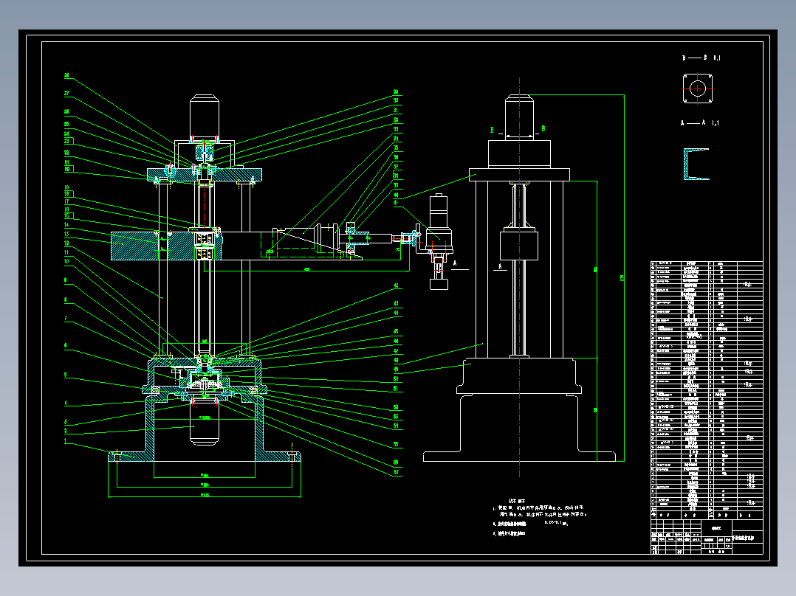This screenshot has width=796, height=596.
Task: Select the B-B square flange section view
Action: tap(698, 89)
